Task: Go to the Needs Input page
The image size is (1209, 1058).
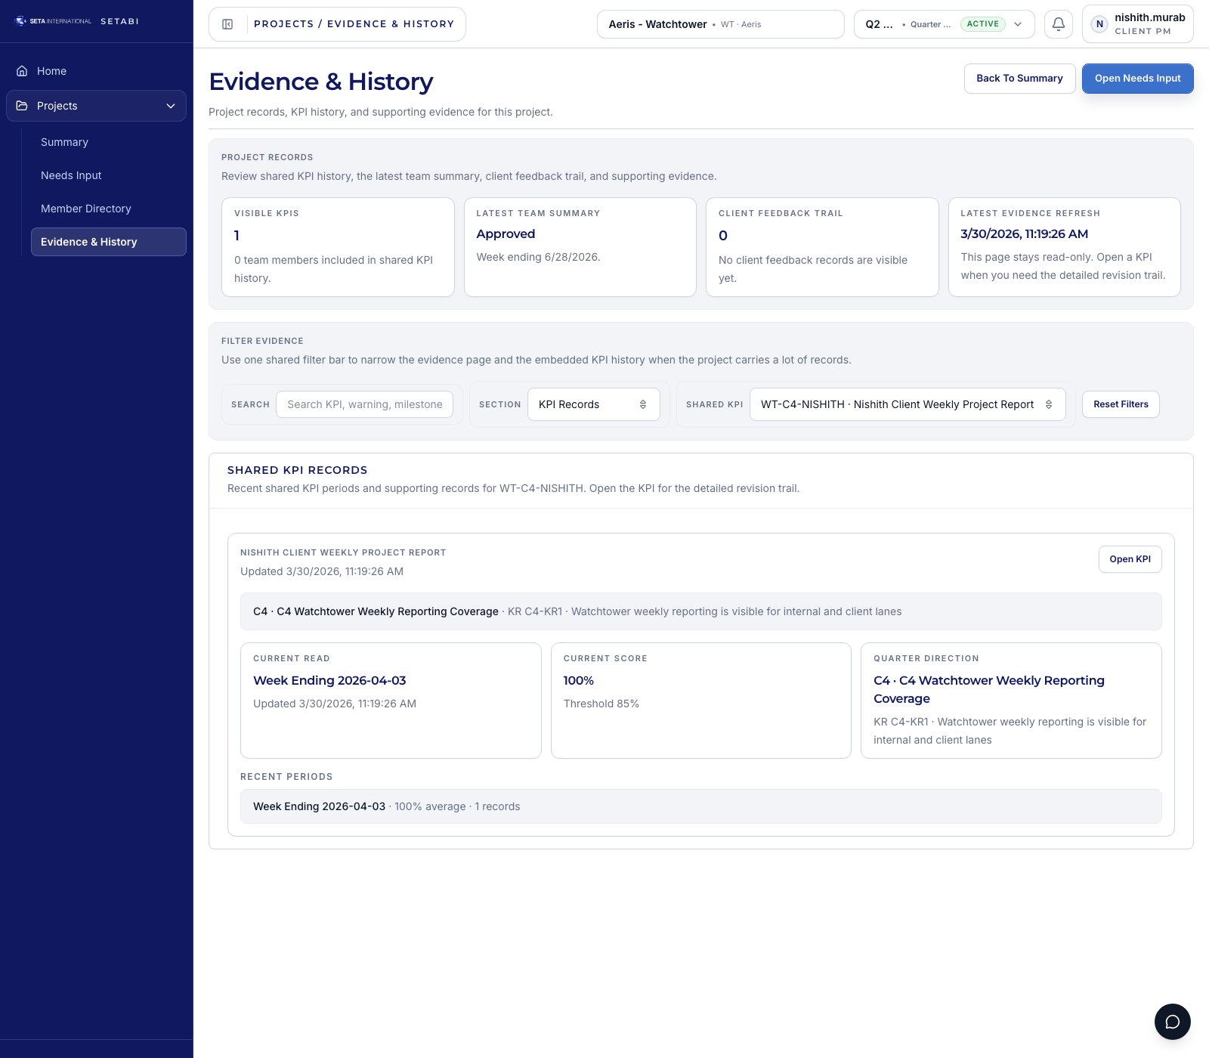Action: tap(71, 175)
